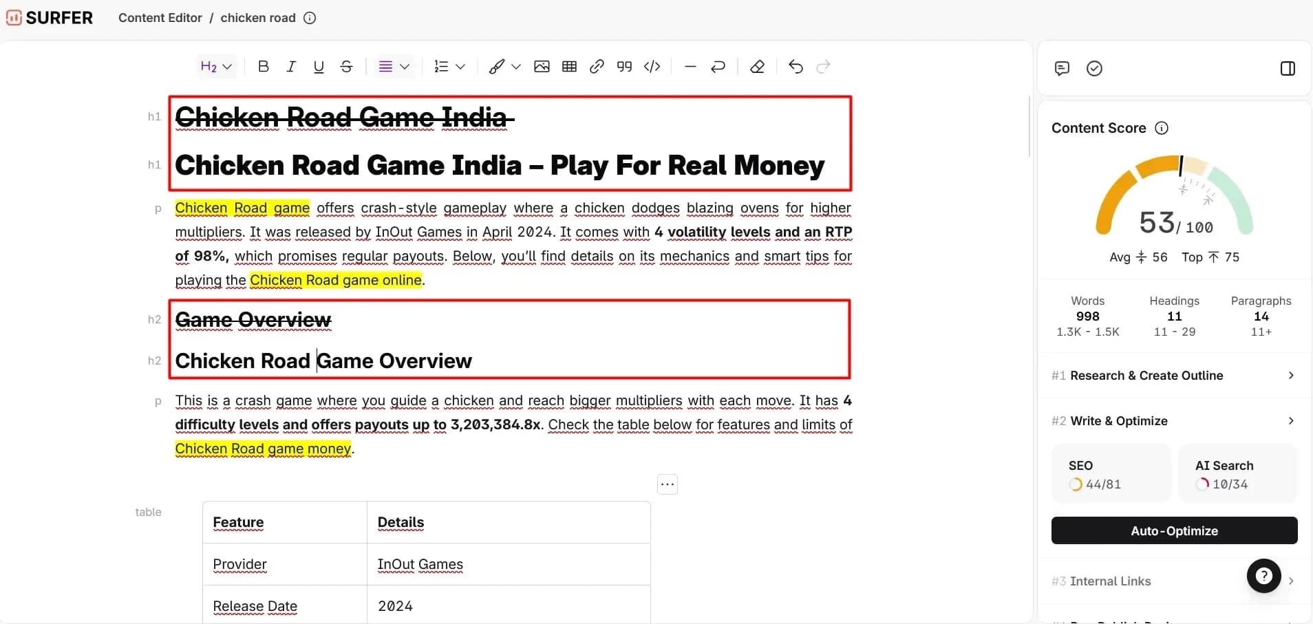This screenshot has width=1313, height=624.
Task: Click the InOut Games table cell
Action: (x=509, y=565)
